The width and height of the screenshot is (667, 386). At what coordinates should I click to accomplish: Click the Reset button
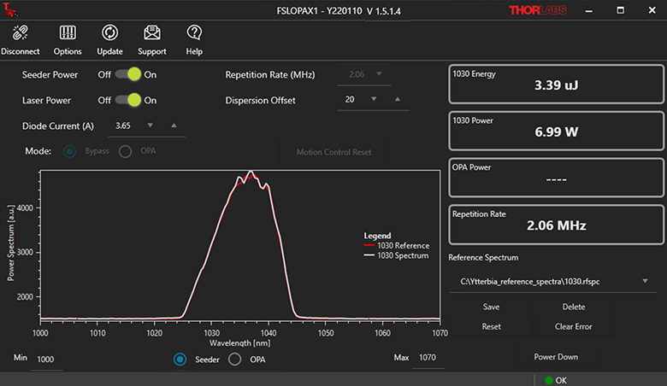(x=491, y=326)
